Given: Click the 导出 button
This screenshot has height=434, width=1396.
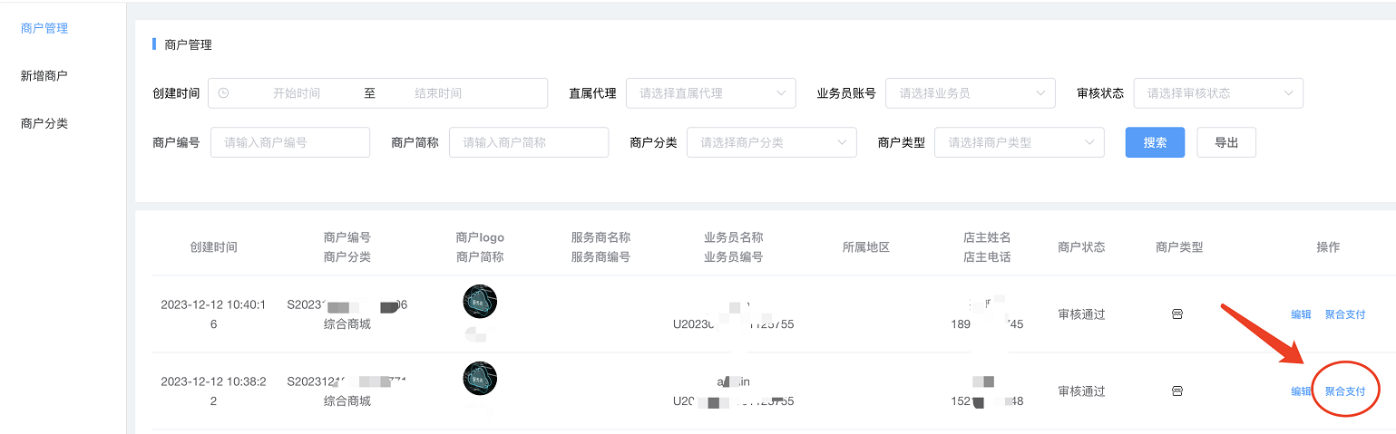Looking at the screenshot, I should click(x=1226, y=142).
